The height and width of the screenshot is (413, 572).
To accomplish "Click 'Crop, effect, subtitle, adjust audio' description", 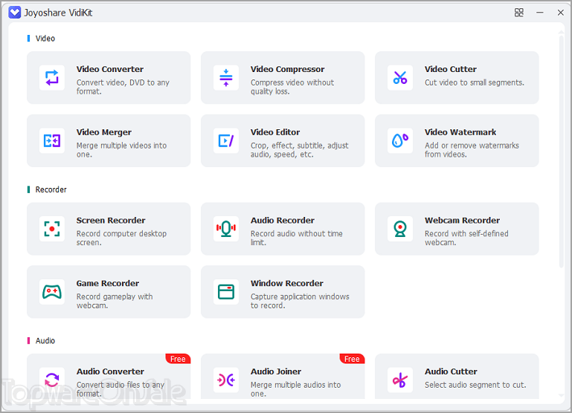I will point(300,150).
